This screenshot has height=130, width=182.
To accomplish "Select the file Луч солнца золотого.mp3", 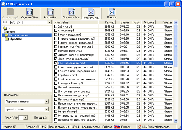I will point(74,91).
